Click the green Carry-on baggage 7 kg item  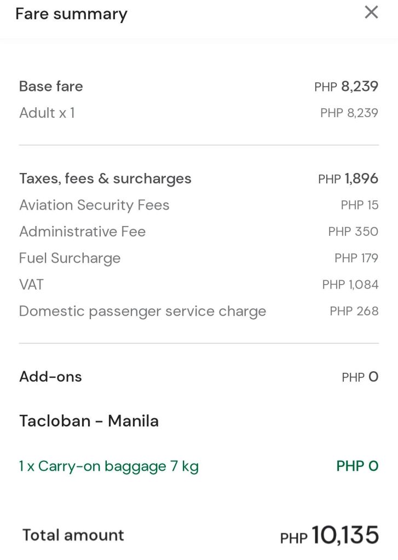click(109, 466)
